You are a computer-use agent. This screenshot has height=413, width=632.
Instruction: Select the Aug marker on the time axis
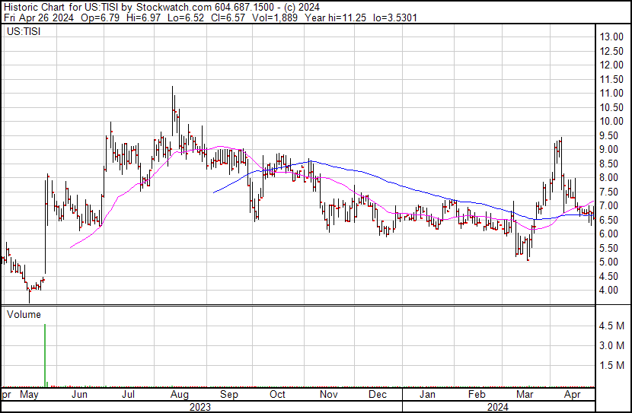click(x=180, y=396)
